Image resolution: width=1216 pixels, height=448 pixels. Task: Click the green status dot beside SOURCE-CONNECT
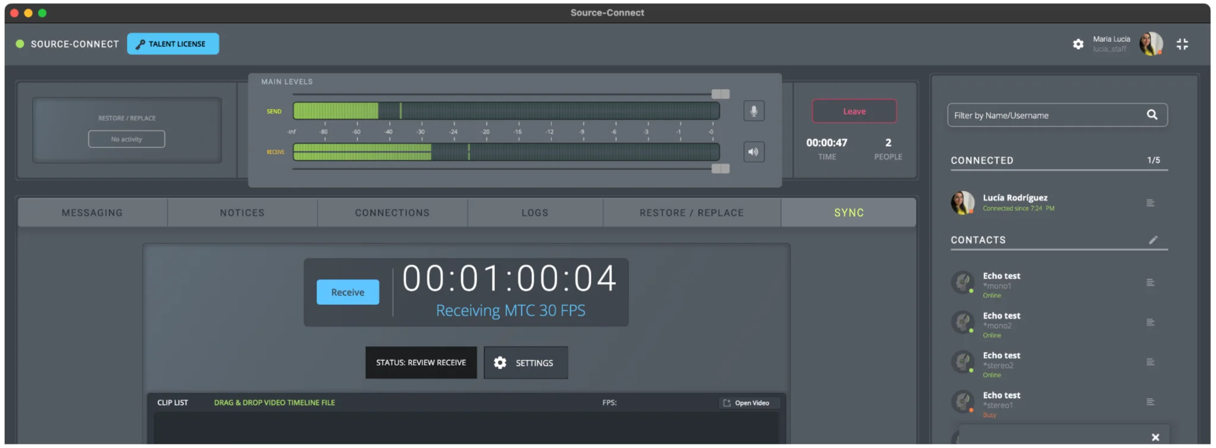pyautogui.click(x=20, y=44)
